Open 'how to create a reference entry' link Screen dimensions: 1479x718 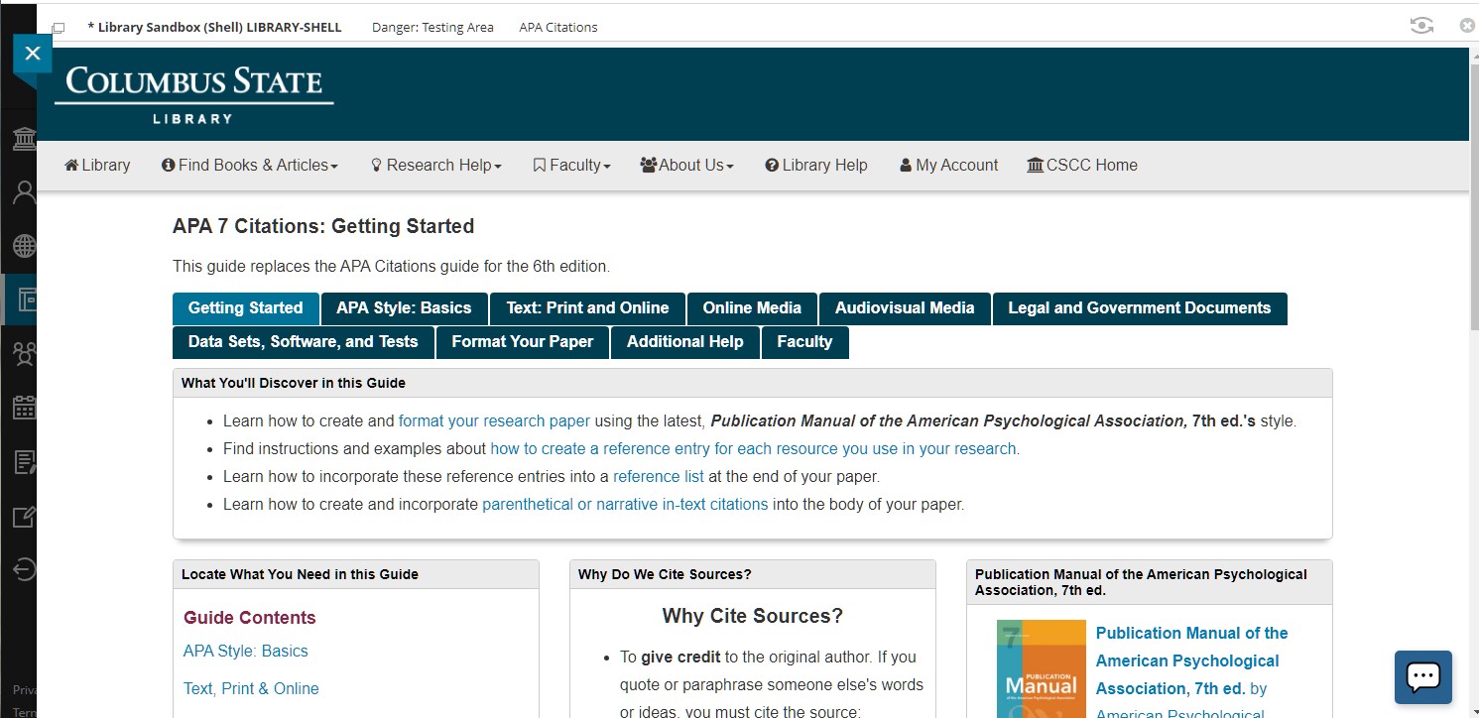point(754,448)
